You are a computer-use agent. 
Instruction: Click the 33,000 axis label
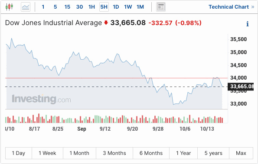coord(238,104)
